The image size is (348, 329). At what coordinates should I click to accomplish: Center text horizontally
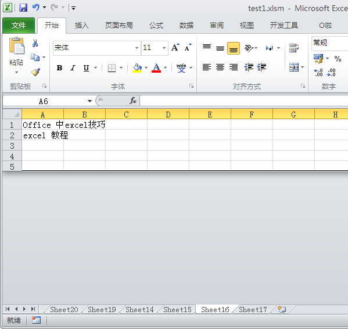click(220, 67)
